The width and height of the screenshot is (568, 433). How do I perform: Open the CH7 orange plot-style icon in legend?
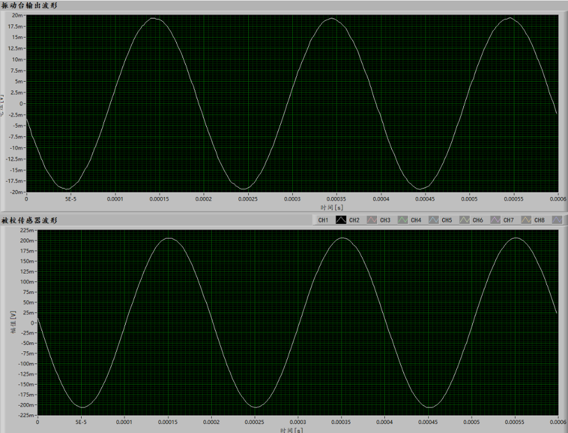pyautogui.click(x=526, y=220)
